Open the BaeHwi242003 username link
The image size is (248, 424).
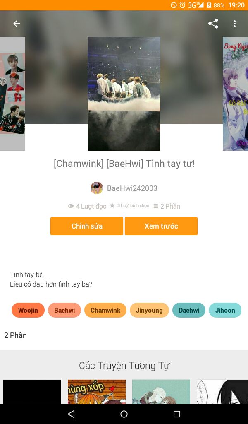[x=132, y=188]
